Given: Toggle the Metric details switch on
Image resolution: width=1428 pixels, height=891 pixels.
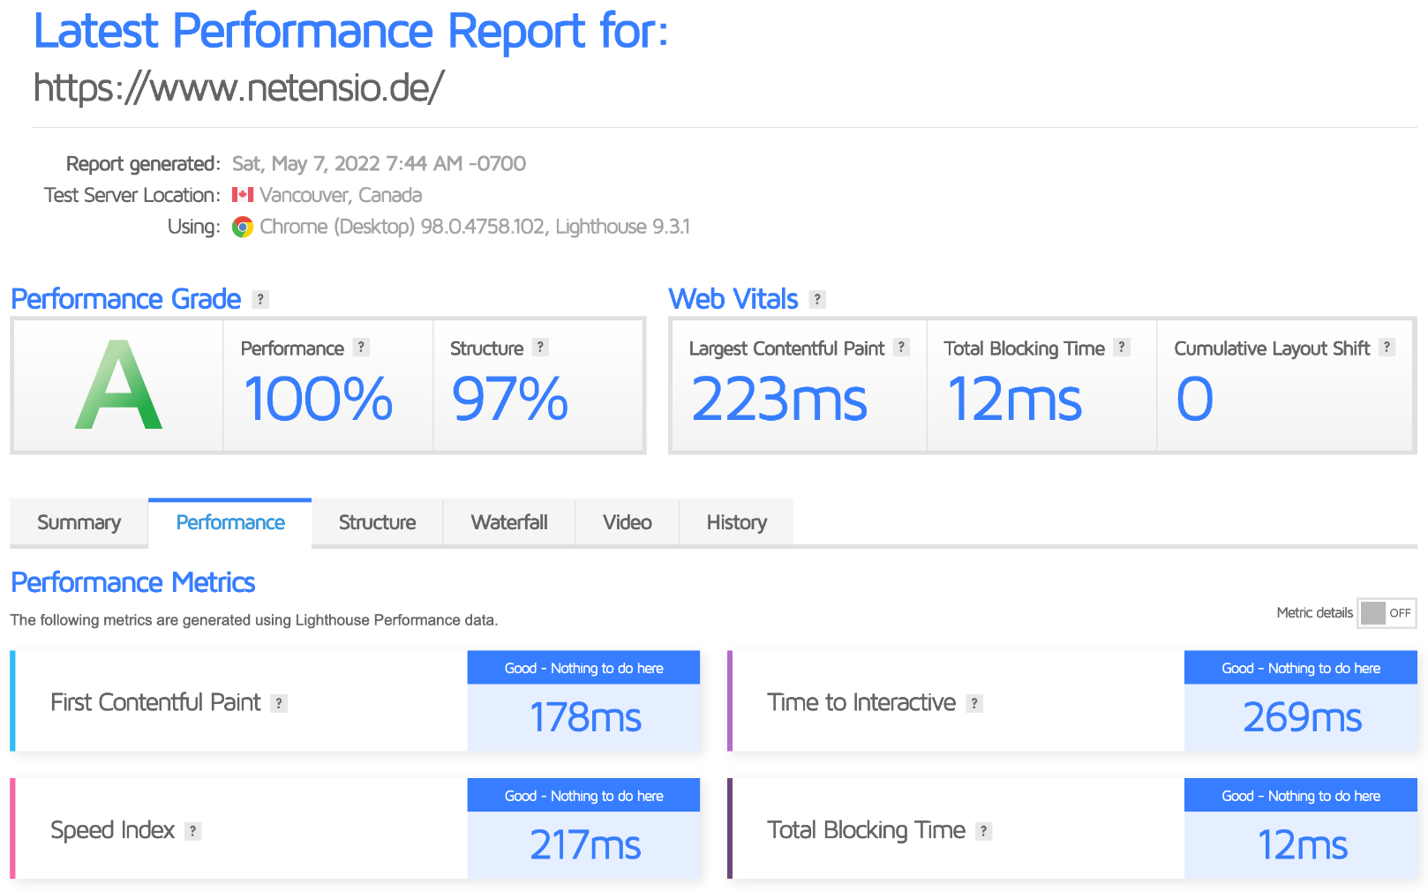Looking at the screenshot, I should pyautogui.click(x=1387, y=613).
